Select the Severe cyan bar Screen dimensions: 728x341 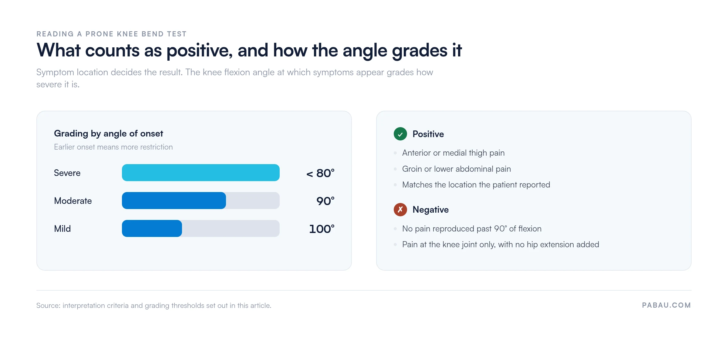pos(201,173)
